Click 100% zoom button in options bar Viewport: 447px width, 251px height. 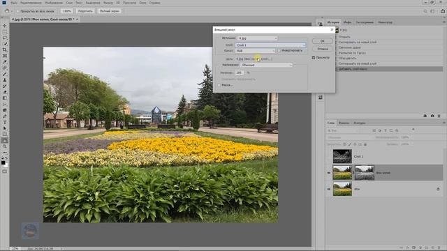[66, 11]
